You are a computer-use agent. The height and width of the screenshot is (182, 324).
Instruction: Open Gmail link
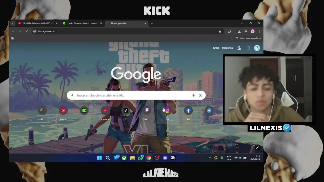[x=216, y=48]
